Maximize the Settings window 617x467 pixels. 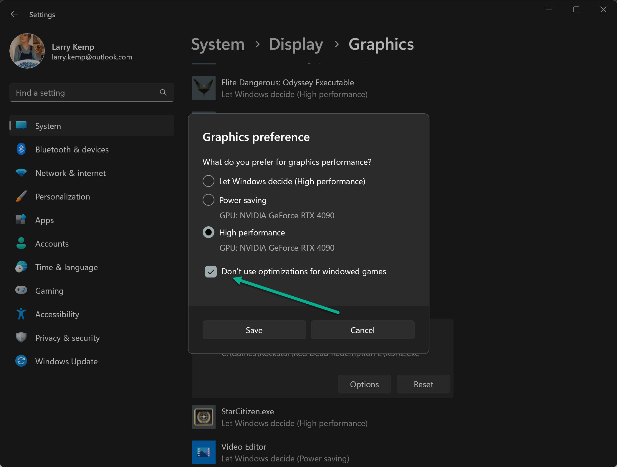point(576,9)
